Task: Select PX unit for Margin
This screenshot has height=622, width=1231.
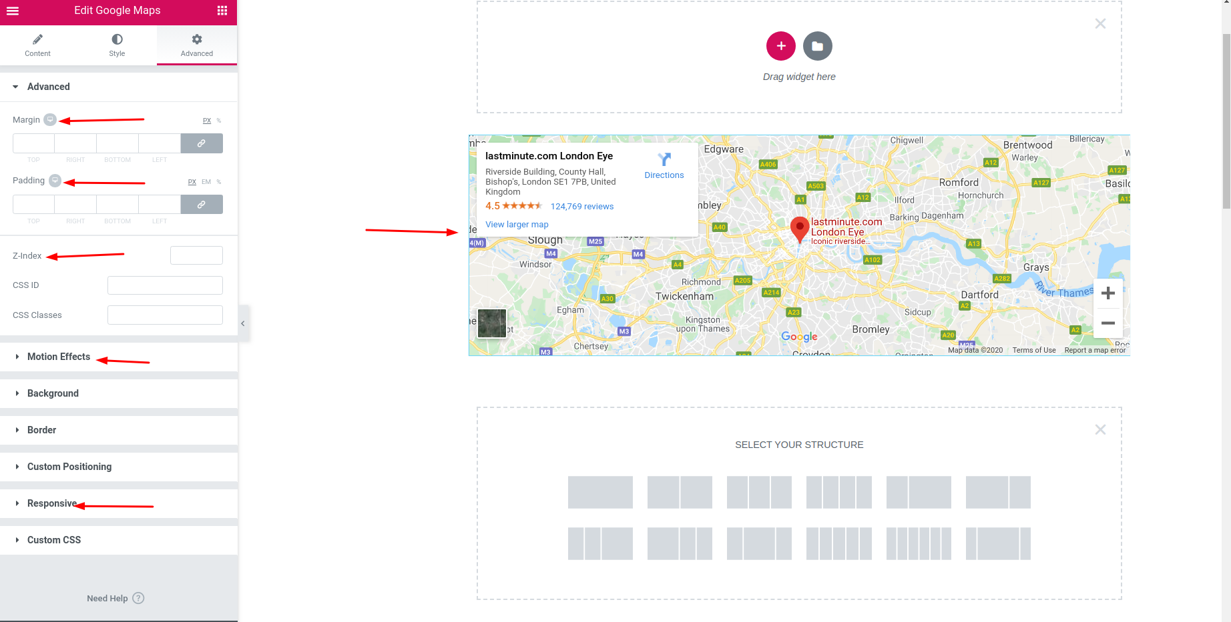Action: pyautogui.click(x=207, y=121)
